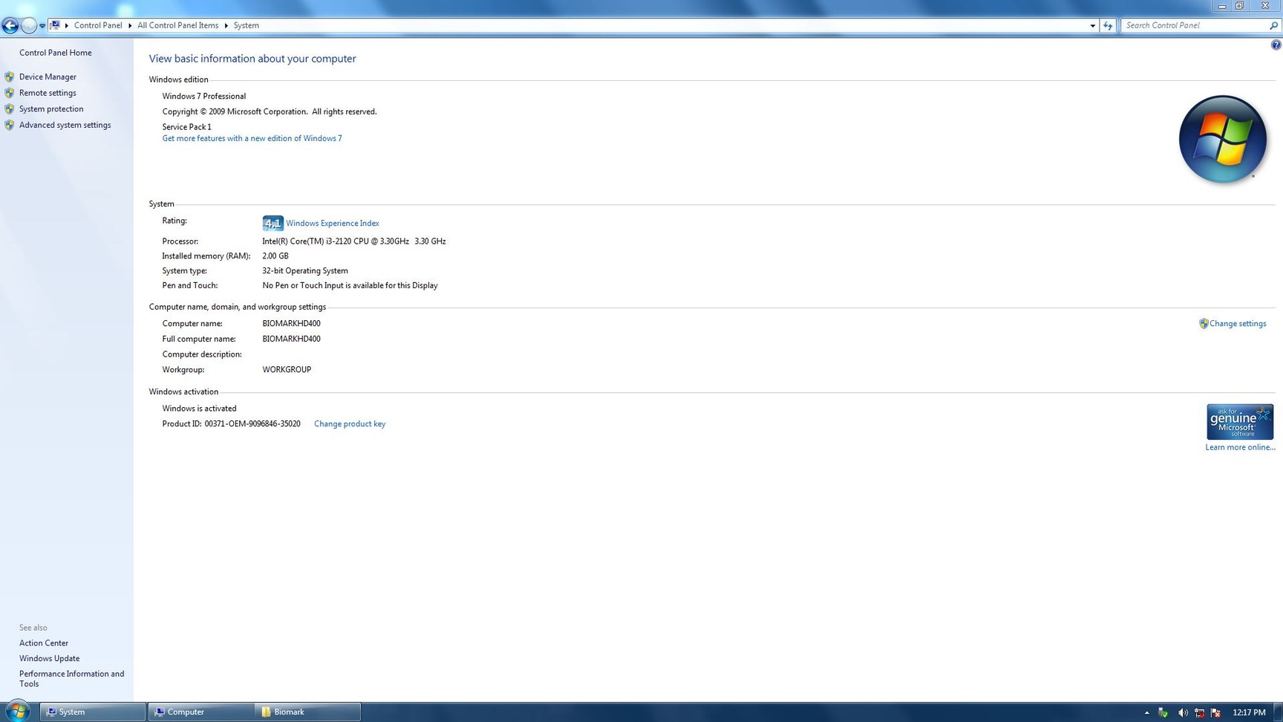
Task: Go to Control Panel Home
Action: click(x=56, y=53)
